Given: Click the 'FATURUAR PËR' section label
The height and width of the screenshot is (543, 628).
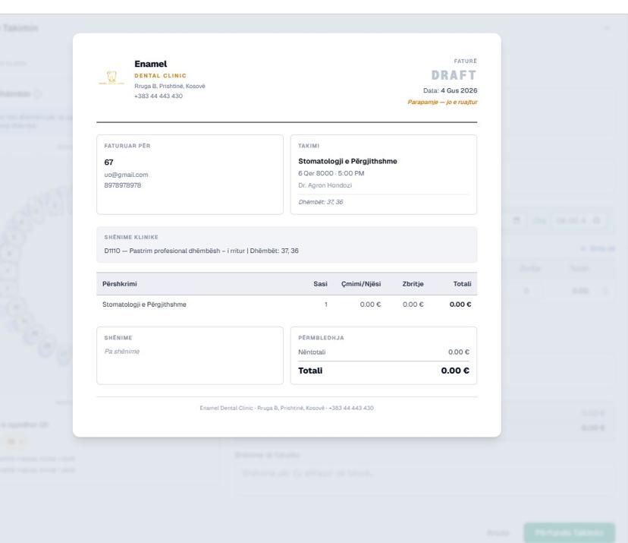Looking at the screenshot, I should click(127, 146).
